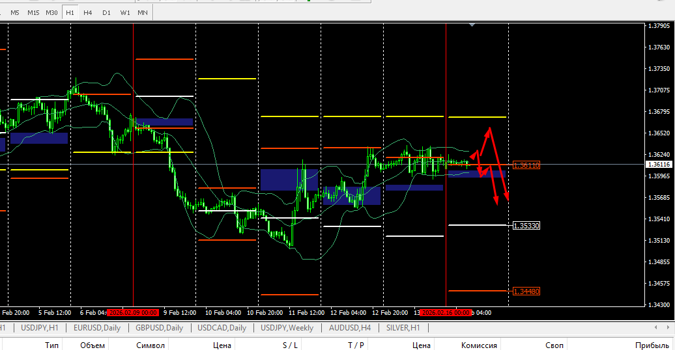The width and height of the screenshot is (675, 350).
Task: Click the 1.34855 price scale value
Action: pyautogui.click(x=659, y=262)
